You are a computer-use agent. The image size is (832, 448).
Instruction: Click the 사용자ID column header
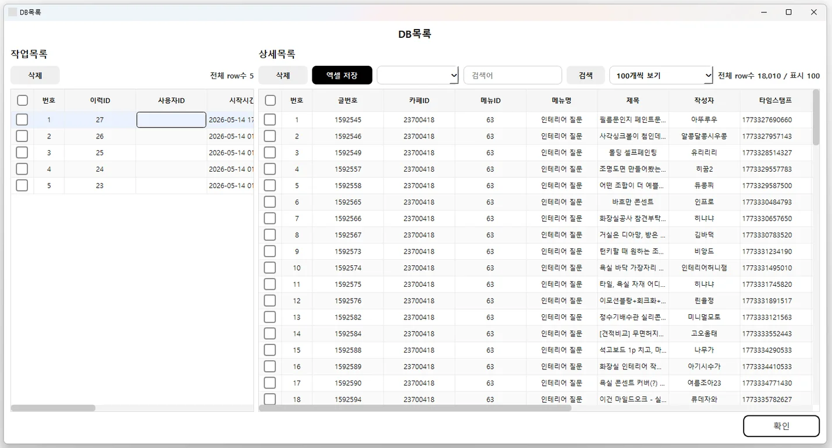tap(171, 101)
